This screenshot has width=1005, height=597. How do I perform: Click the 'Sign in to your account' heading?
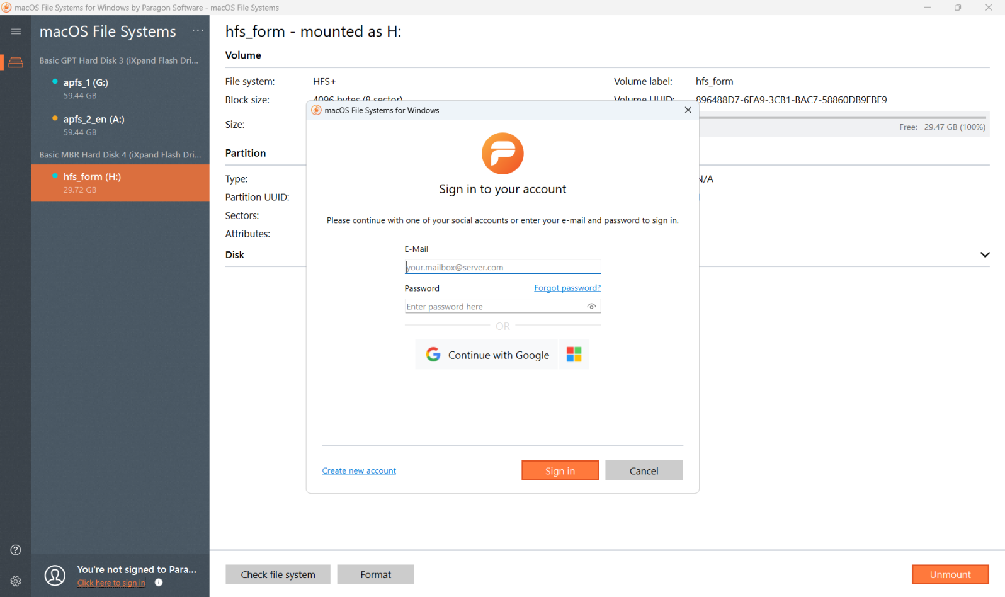(502, 189)
